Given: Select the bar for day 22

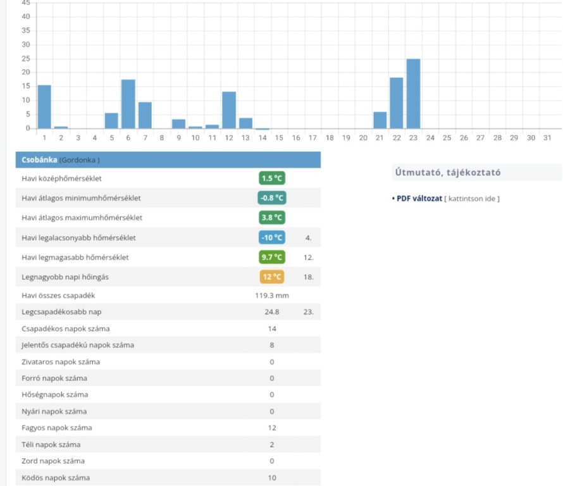Looking at the screenshot, I should (397, 103).
